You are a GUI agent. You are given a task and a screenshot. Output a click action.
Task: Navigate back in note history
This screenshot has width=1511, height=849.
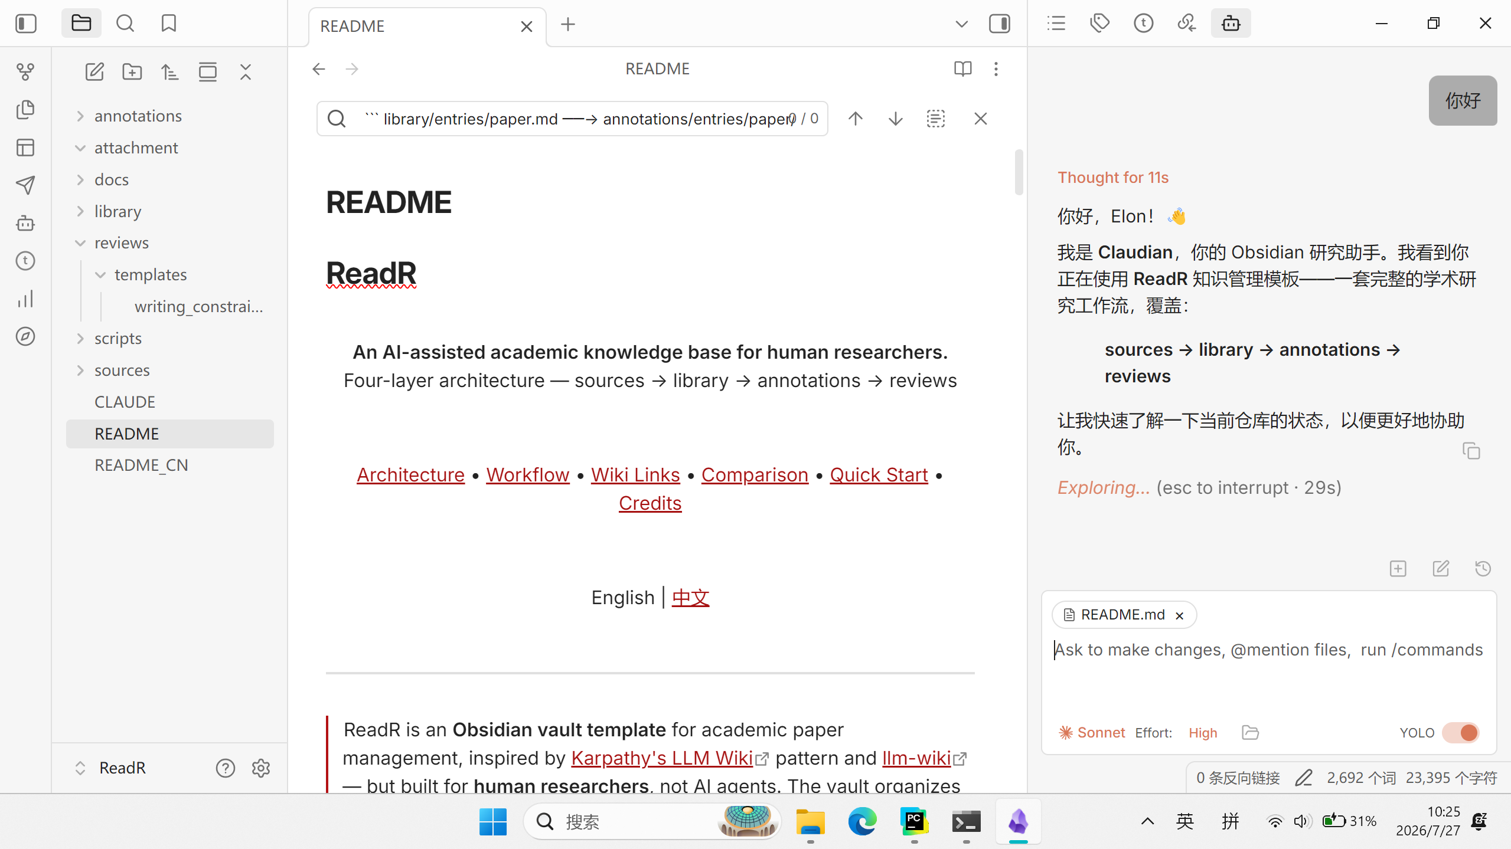click(319, 69)
